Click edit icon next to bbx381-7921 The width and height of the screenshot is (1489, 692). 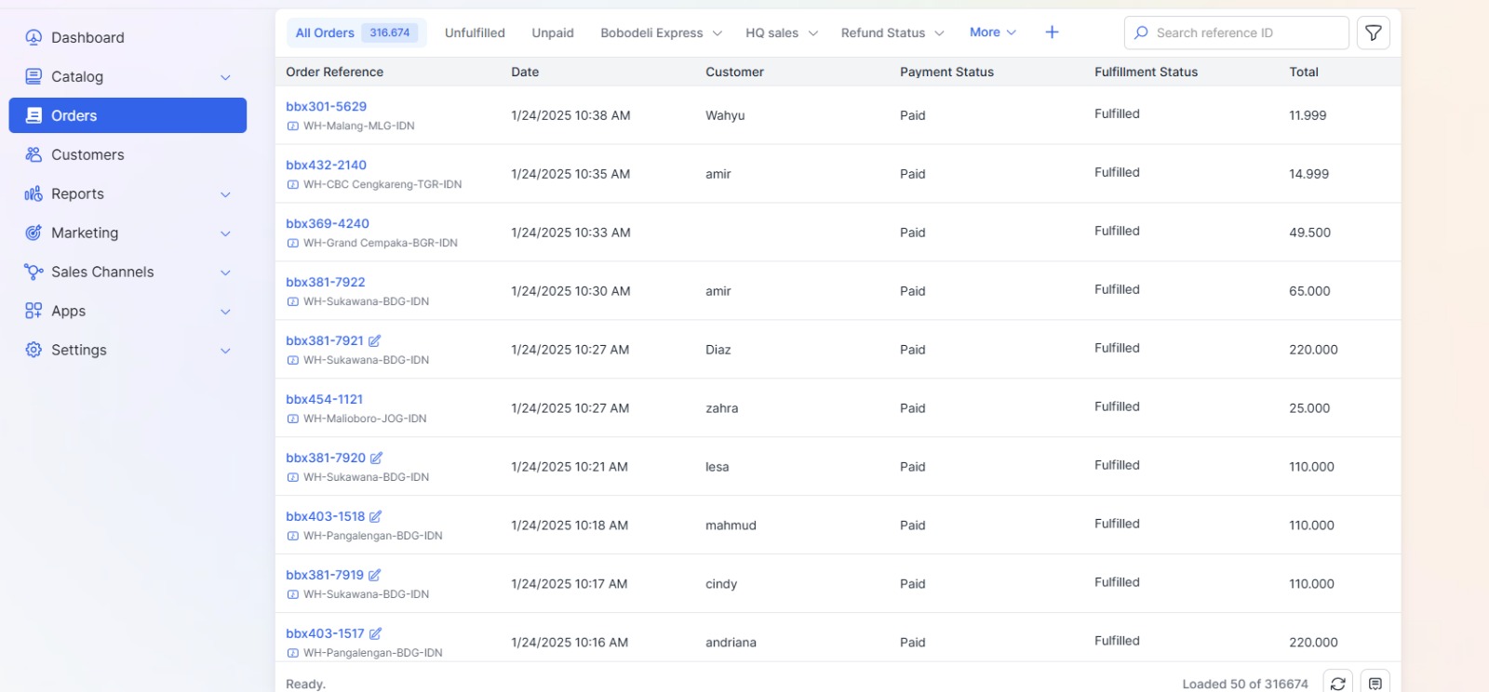pos(374,340)
